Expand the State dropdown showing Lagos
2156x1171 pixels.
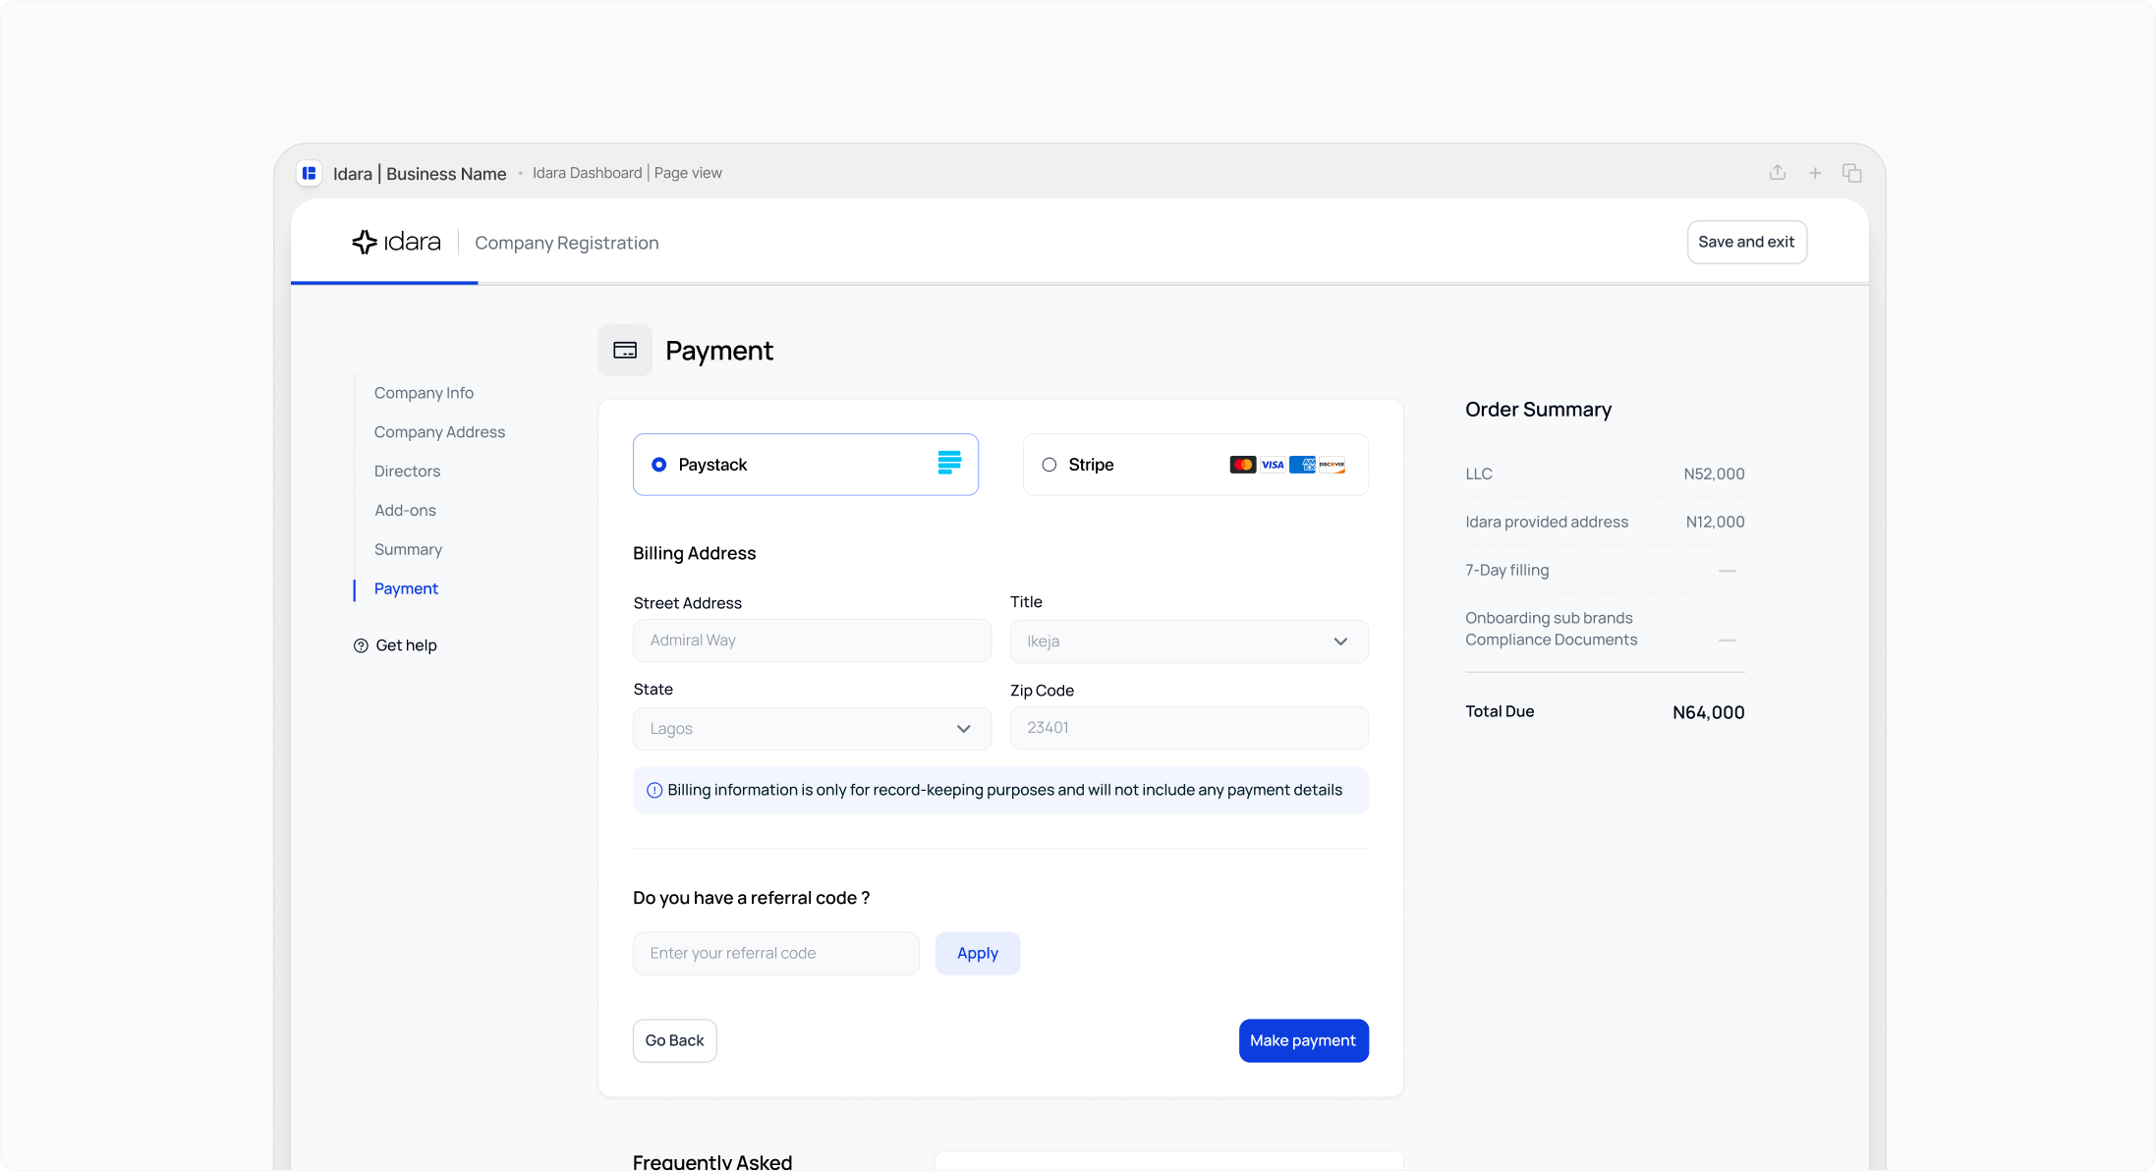point(812,729)
